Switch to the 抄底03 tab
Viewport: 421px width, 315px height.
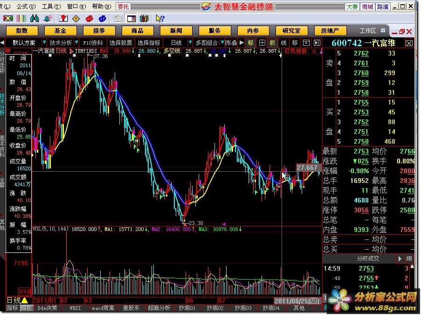tap(243, 308)
